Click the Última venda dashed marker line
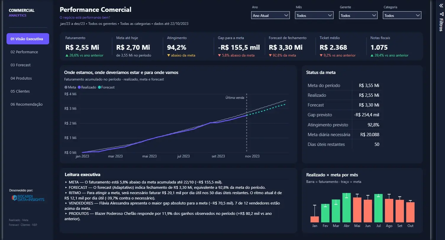The image size is (445, 240). 246,123
